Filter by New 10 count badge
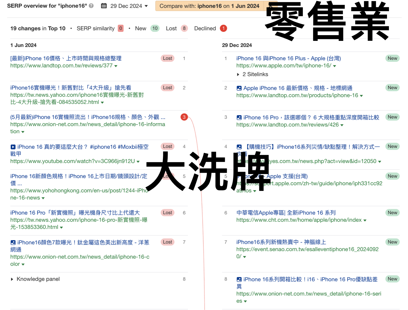 pyautogui.click(x=155, y=28)
